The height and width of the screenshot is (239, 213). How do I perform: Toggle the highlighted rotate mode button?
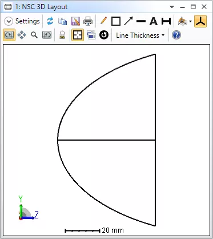(x=9, y=35)
